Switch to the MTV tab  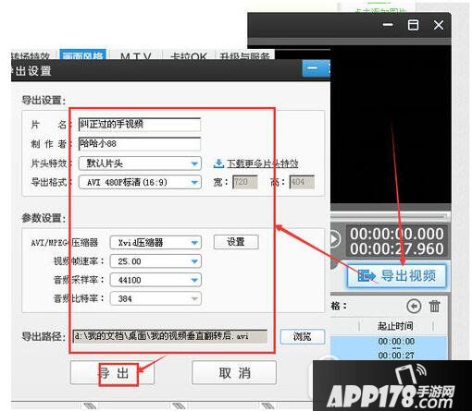136,55
